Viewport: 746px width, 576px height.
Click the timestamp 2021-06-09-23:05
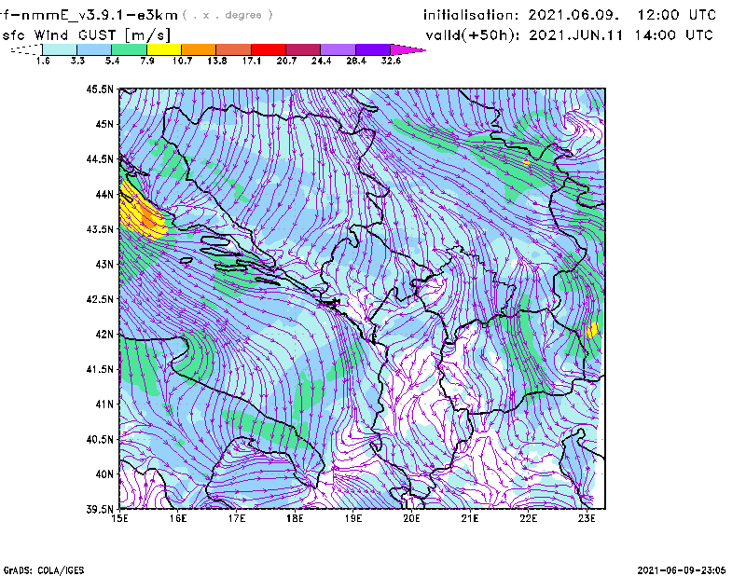pos(682,569)
